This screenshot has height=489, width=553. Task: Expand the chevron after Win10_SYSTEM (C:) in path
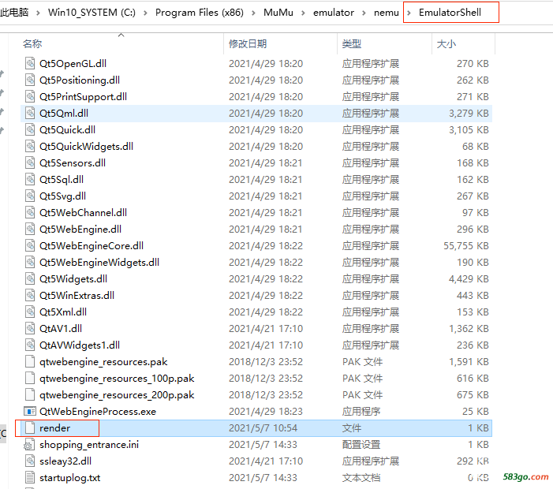(148, 13)
